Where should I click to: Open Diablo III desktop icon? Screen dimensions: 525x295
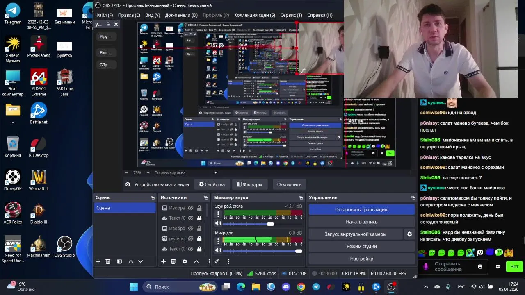39,213
